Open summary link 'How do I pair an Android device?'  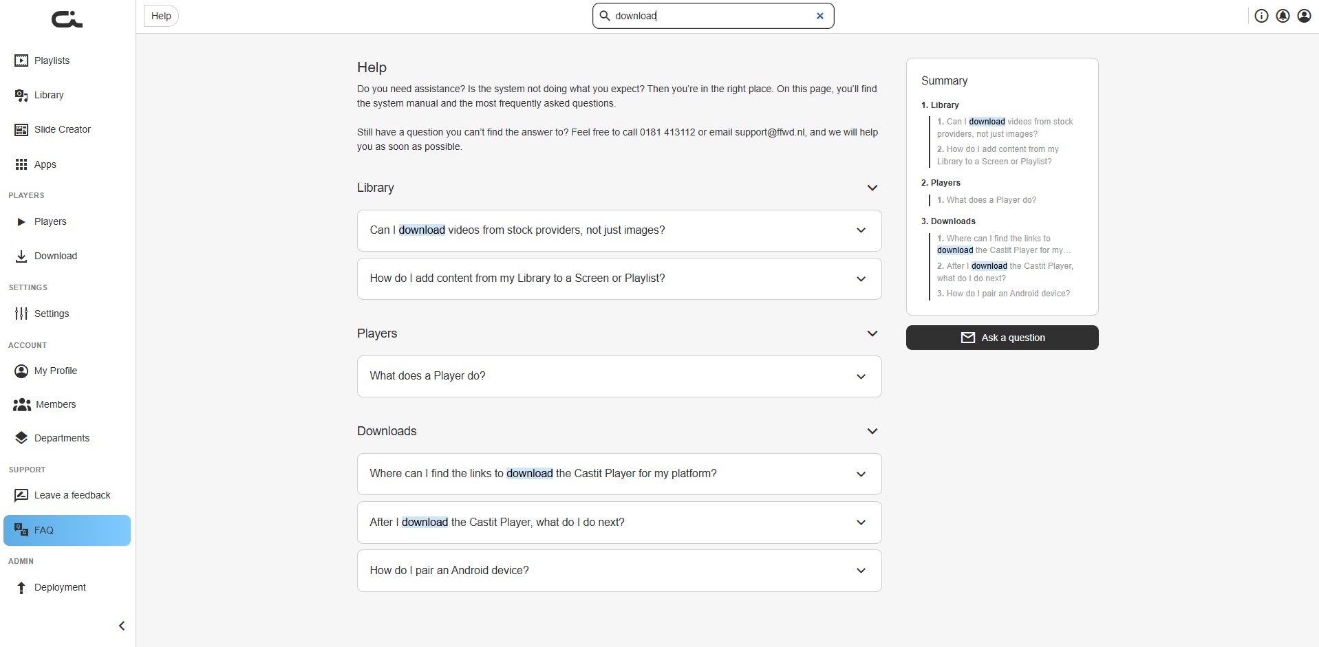[1003, 294]
